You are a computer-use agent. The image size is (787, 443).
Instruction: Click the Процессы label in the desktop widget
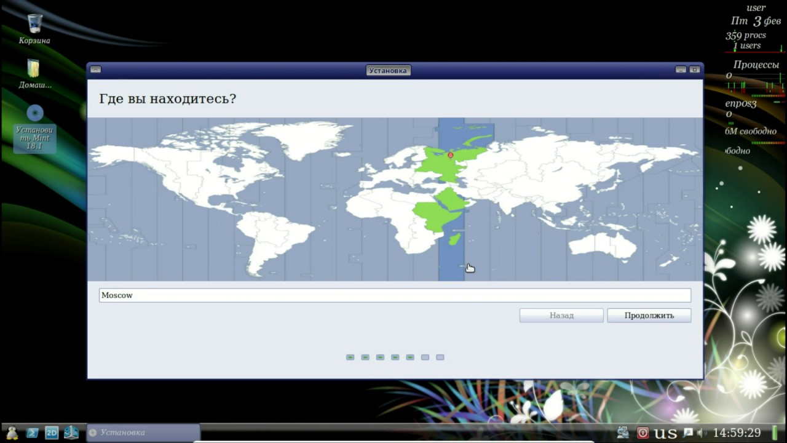pos(756,65)
